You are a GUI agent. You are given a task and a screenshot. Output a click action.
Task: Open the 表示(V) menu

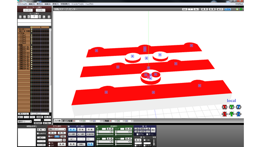(x=40, y=4)
